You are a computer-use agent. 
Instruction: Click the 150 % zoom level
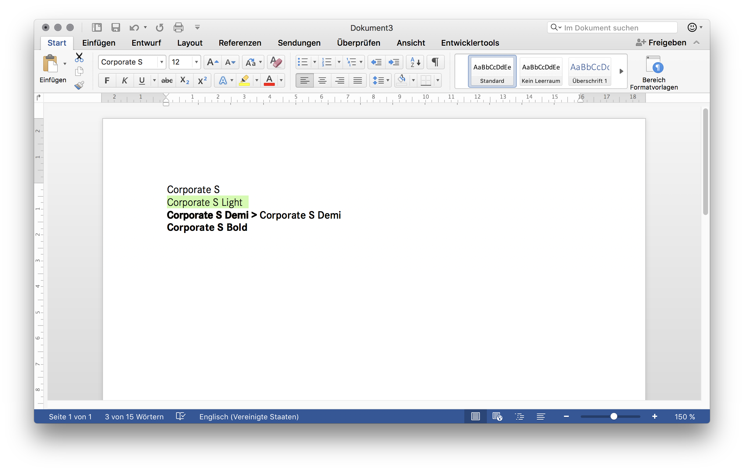click(x=684, y=417)
